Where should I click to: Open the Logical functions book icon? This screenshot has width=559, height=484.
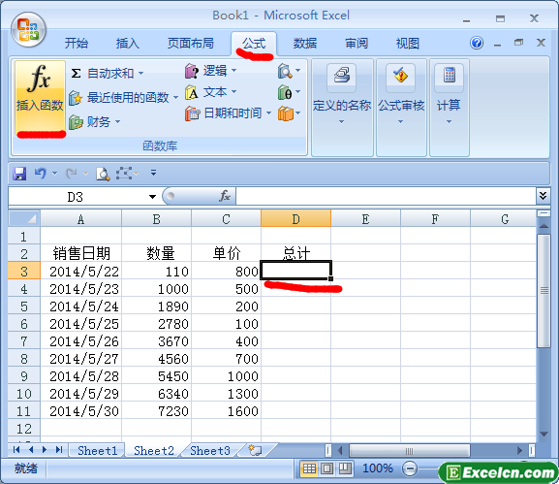pos(192,71)
